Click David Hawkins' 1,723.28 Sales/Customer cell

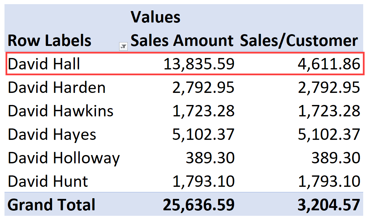point(329,111)
